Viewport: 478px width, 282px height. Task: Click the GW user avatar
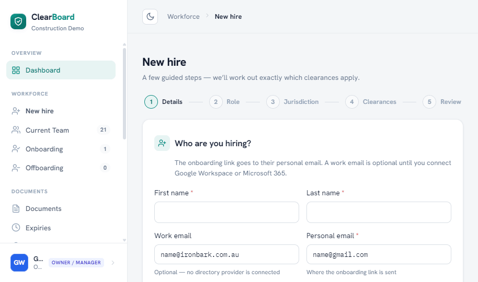[x=19, y=263]
